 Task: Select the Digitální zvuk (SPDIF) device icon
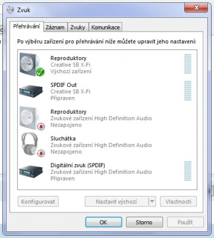pos(31,171)
